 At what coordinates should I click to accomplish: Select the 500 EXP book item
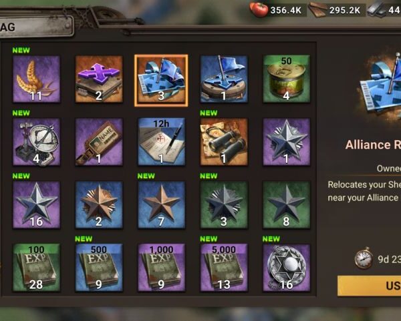coord(99,268)
